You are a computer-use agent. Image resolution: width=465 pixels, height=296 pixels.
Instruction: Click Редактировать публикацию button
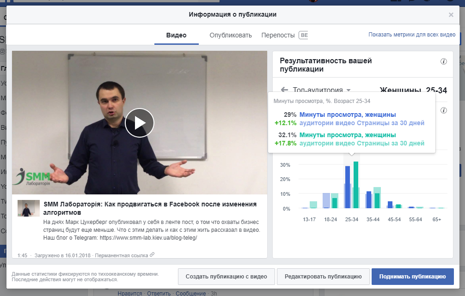click(323, 277)
